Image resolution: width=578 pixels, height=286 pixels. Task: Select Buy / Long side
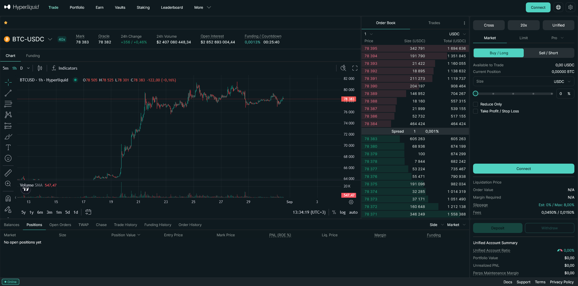tap(499, 53)
